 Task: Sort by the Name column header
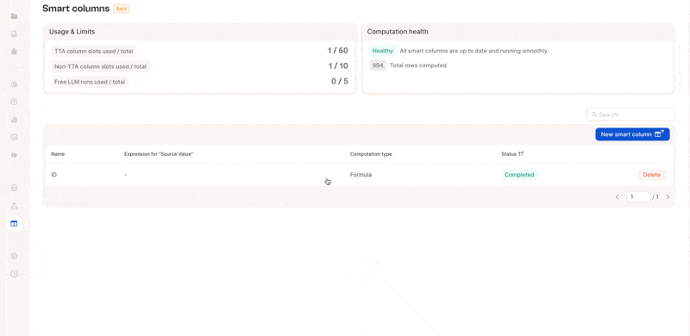coord(58,154)
